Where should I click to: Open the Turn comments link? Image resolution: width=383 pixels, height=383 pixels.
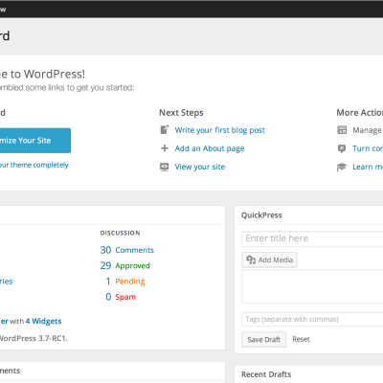point(368,148)
